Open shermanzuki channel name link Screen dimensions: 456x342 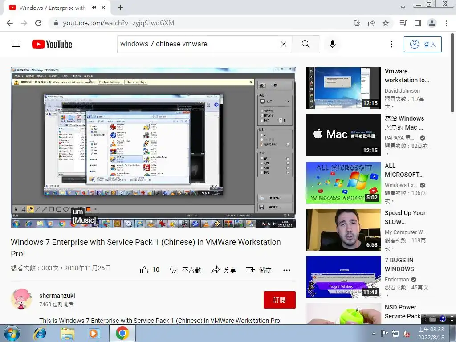coord(57,296)
